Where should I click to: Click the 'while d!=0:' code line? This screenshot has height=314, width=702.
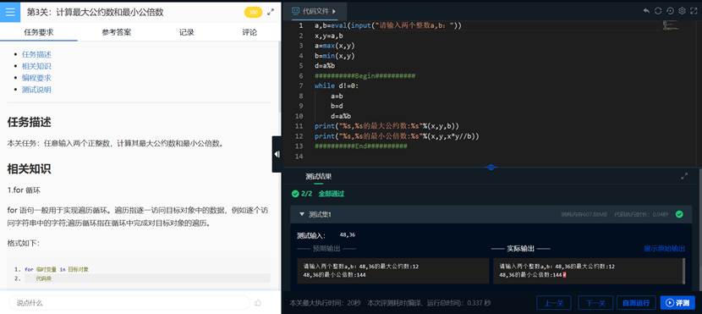point(337,85)
